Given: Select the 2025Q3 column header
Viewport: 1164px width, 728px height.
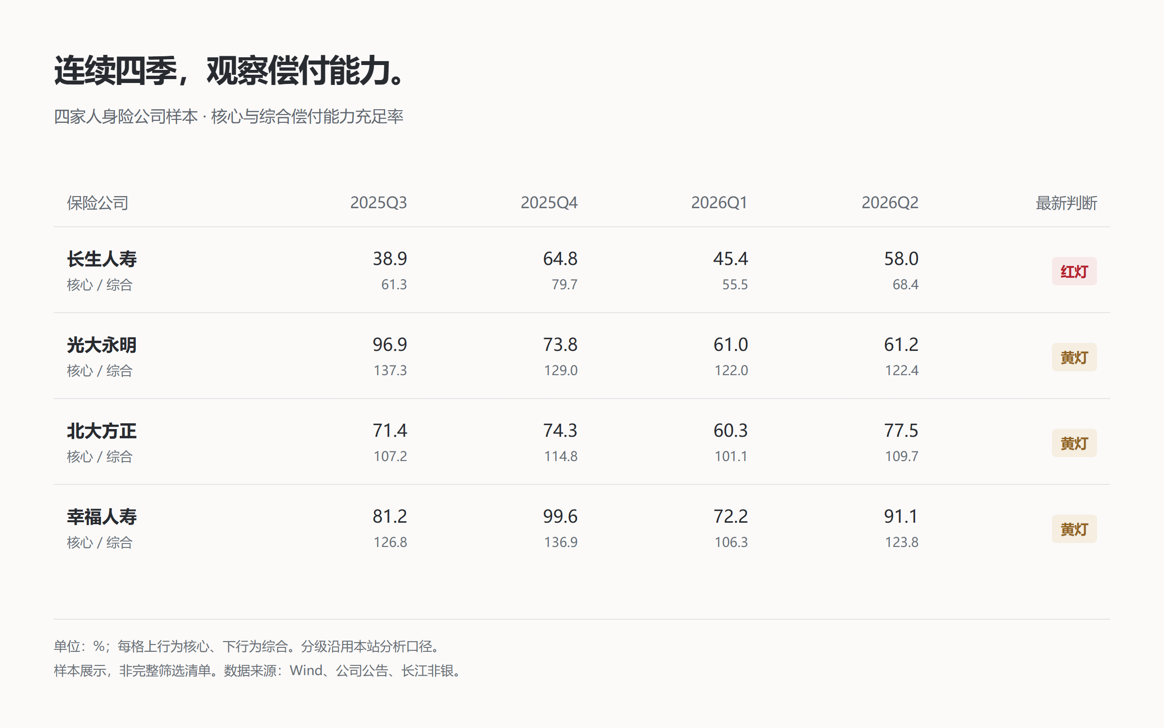Looking at the screenshot, I should point(378,203).
